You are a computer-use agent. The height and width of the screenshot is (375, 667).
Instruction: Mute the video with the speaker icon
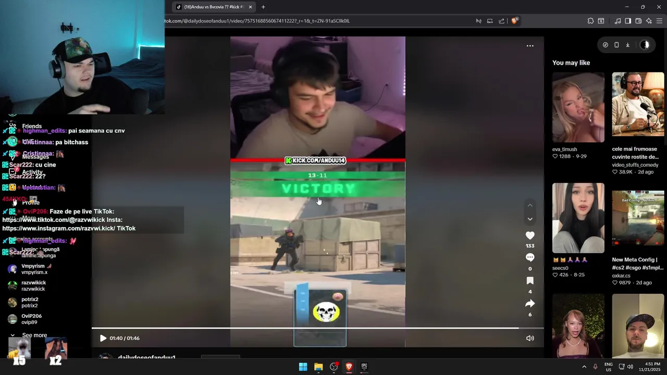(x=530, y=338)
